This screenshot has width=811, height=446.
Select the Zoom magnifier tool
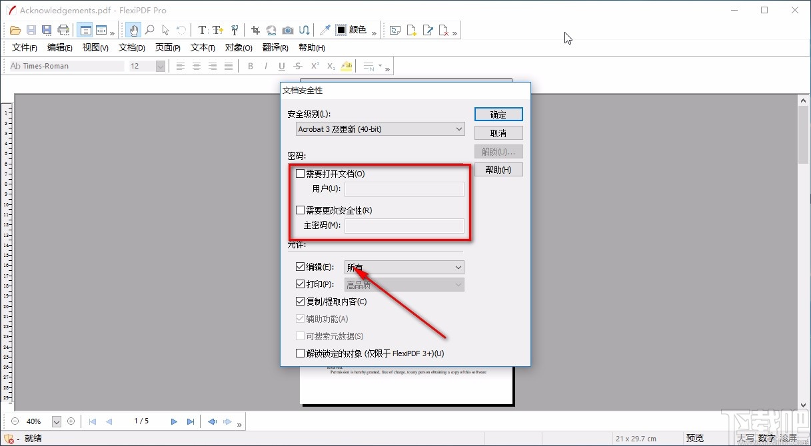150,29
